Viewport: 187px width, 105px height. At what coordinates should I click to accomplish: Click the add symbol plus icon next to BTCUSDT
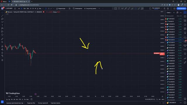[15, 8]
